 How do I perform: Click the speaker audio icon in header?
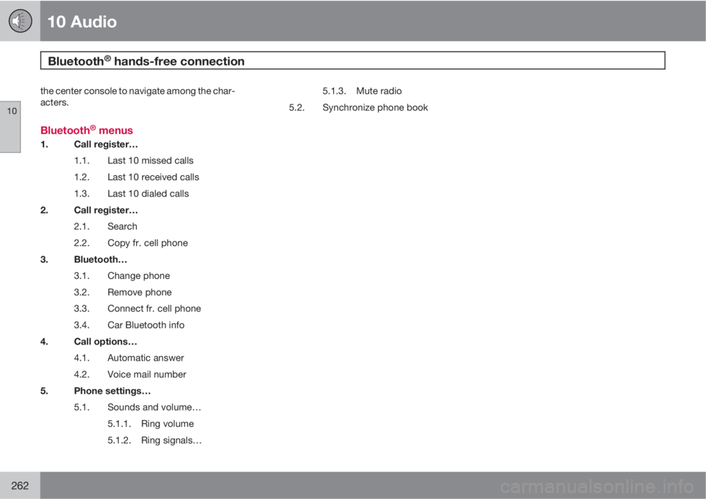pos(20,21)
